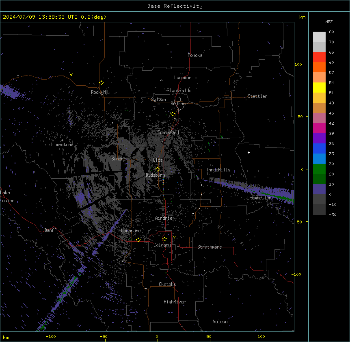350x342 pixels.
Task: Pick the royal blue 33-36 dBZ legend swatch
Action: tap(319, 148)
